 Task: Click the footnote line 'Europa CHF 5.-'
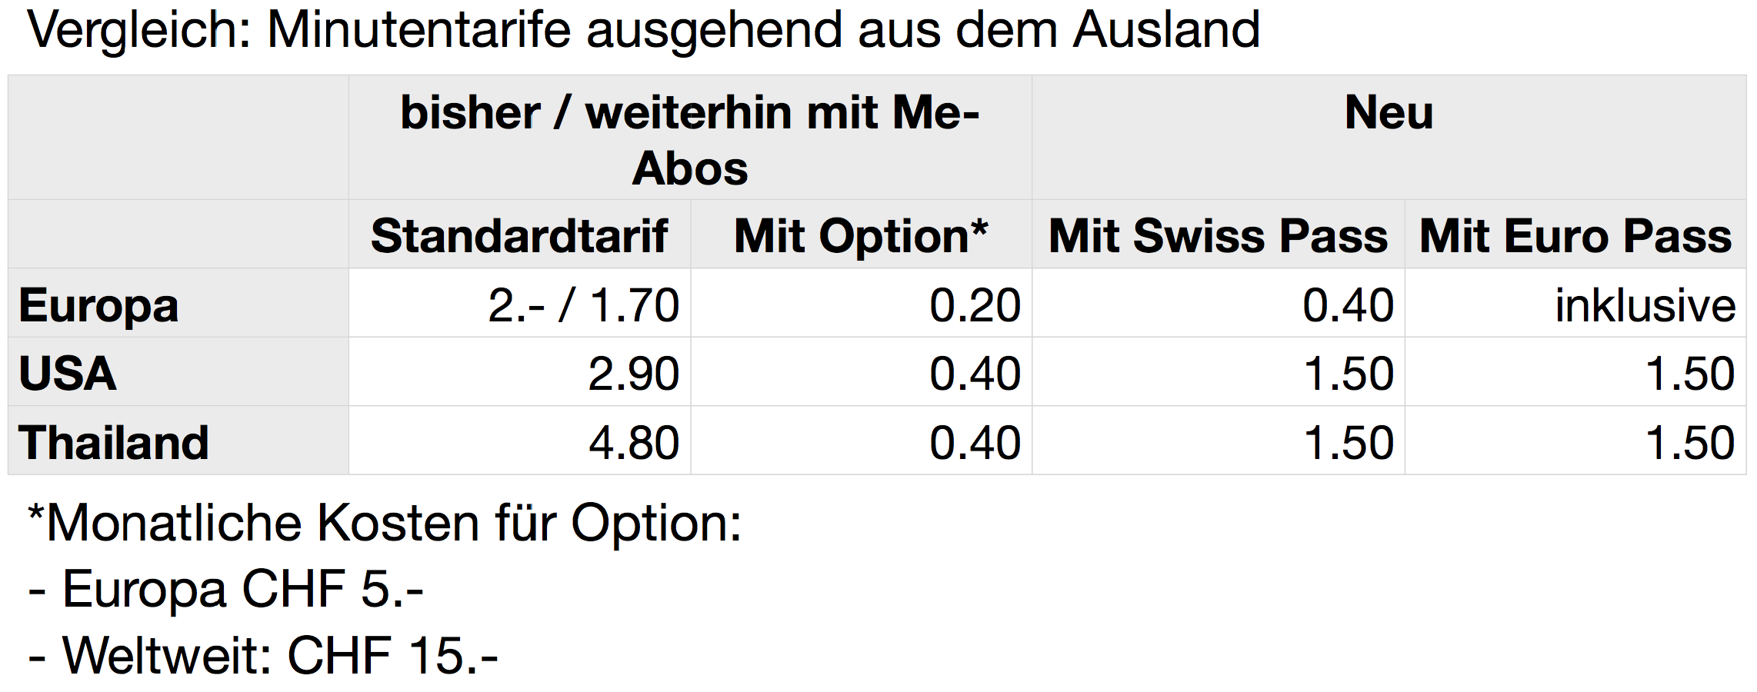(226, 590)
